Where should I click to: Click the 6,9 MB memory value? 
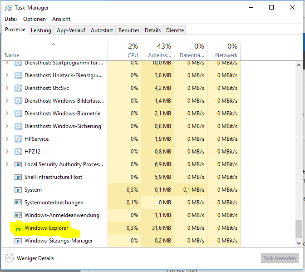(163, 164)
